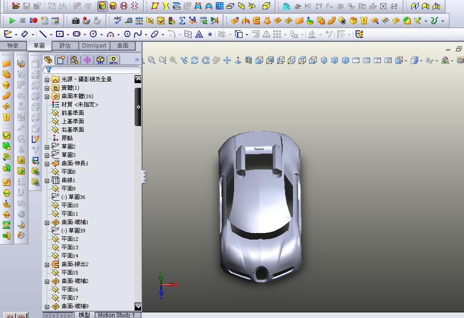The height and width of the screenshot is (318, 464).
Task: Click the Stop macro square icon
Action: [23, 21]
